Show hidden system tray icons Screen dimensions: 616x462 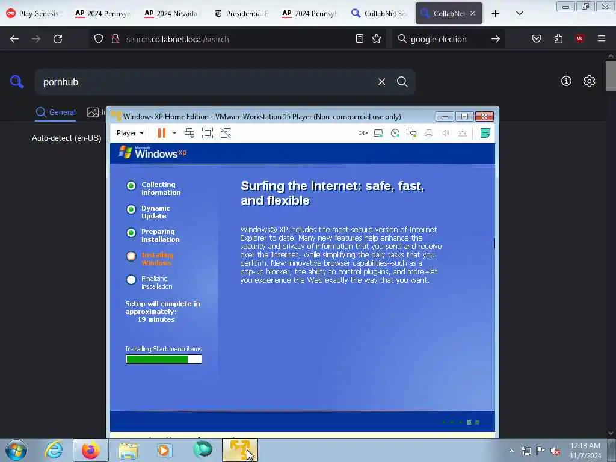(x=511, y=451)
